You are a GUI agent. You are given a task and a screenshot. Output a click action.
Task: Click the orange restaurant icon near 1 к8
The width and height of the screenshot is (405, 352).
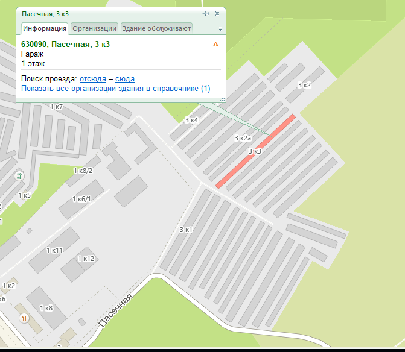coord(24,318)
